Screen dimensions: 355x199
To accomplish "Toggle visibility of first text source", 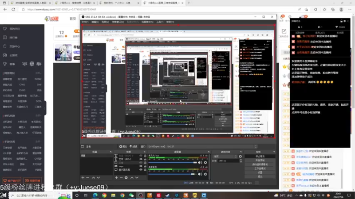I will (141, 156).
